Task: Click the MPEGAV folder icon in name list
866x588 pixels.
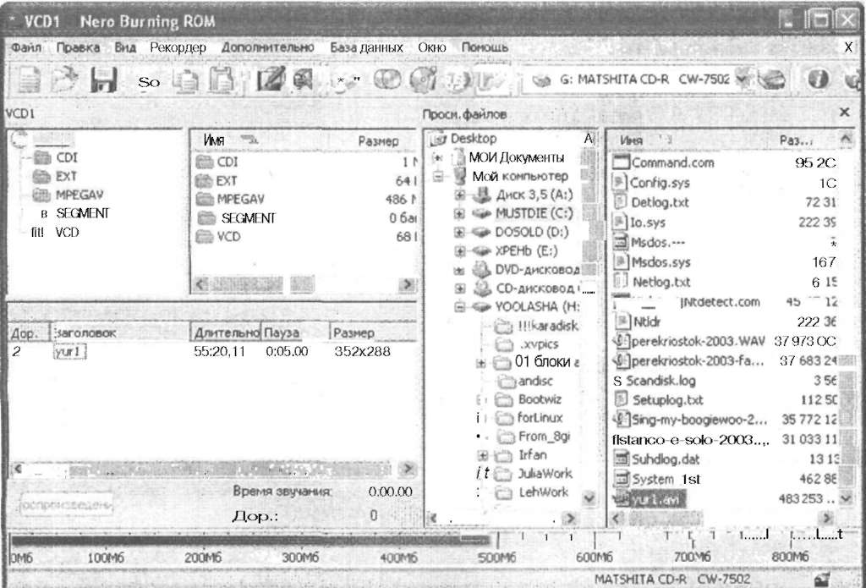Action: pos(205,200)
